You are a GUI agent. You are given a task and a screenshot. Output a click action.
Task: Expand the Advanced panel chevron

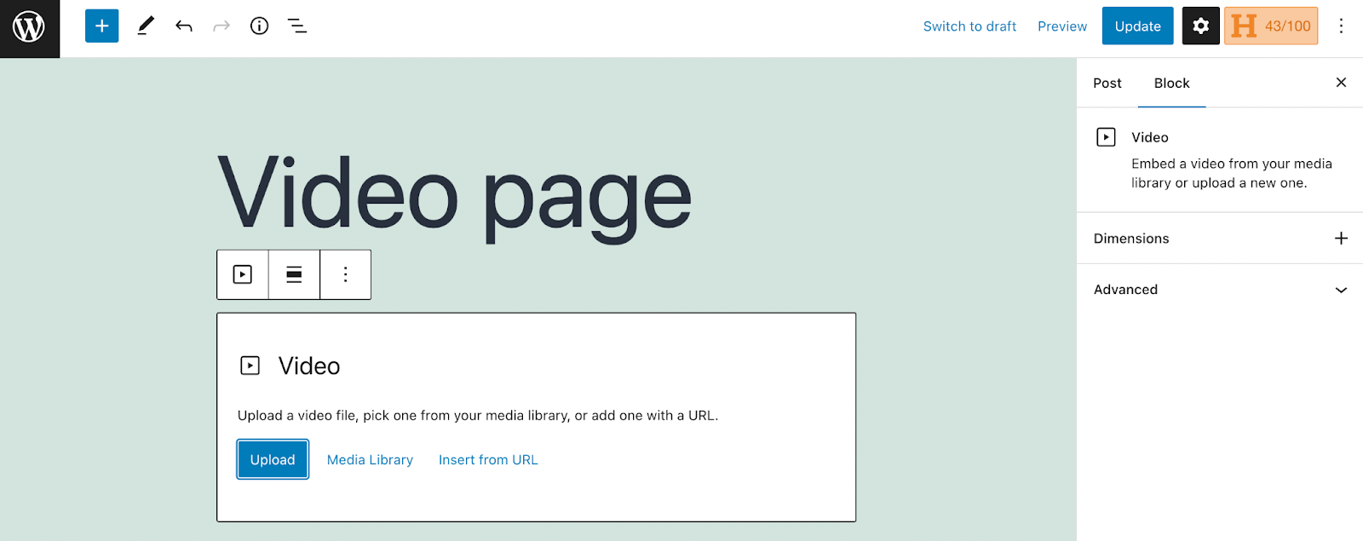[1341, 290]
